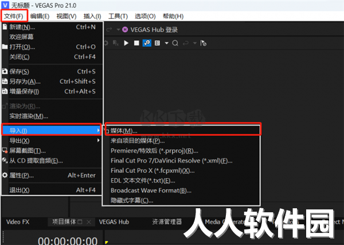
Task: Click the flag marker icon in media toolbar
Action: tap(203, 43)
